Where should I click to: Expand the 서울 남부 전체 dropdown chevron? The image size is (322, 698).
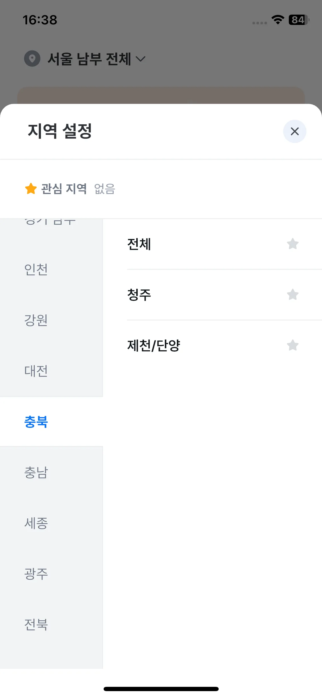click(141, 59)
